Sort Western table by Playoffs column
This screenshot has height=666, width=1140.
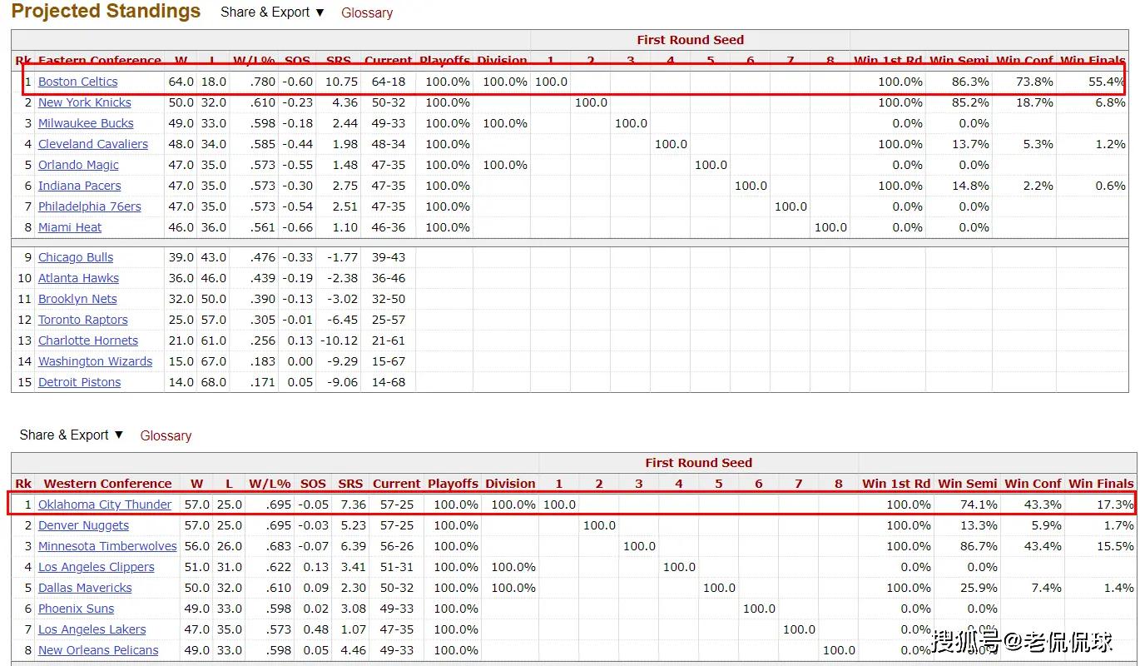[453, 484]
